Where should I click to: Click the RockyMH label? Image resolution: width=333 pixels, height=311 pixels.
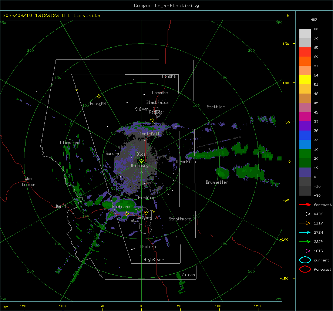(x=98, y=104)
